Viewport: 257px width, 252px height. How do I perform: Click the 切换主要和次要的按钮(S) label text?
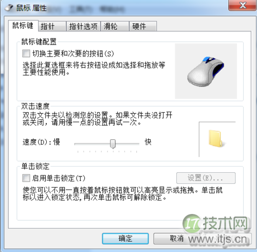coord(73,53)
